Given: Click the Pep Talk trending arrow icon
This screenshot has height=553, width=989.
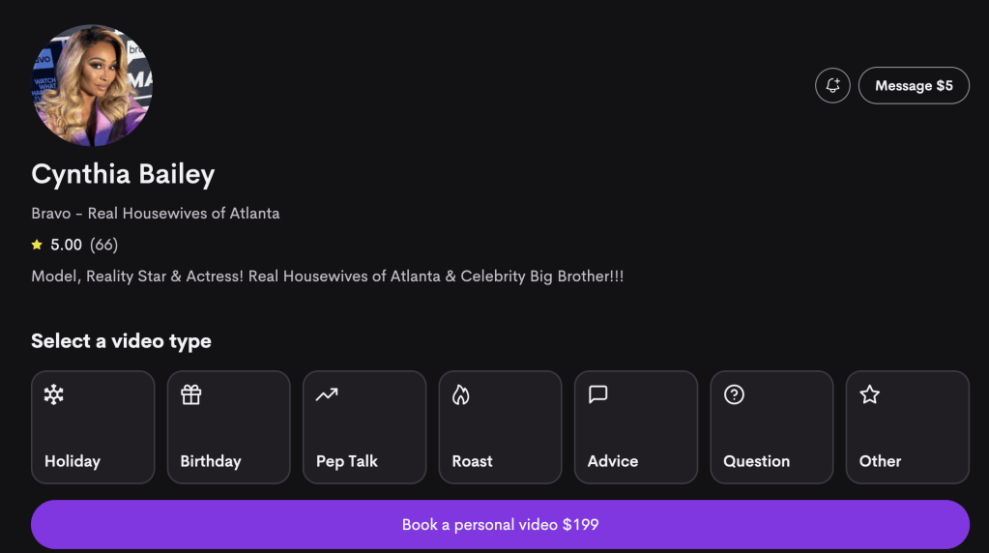Looking at the screenshot, I should click(x=327, y=394).
